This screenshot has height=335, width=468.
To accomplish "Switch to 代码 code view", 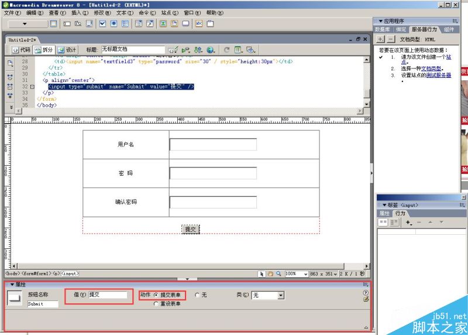I will pyautogui.click(x=22, y=50).
